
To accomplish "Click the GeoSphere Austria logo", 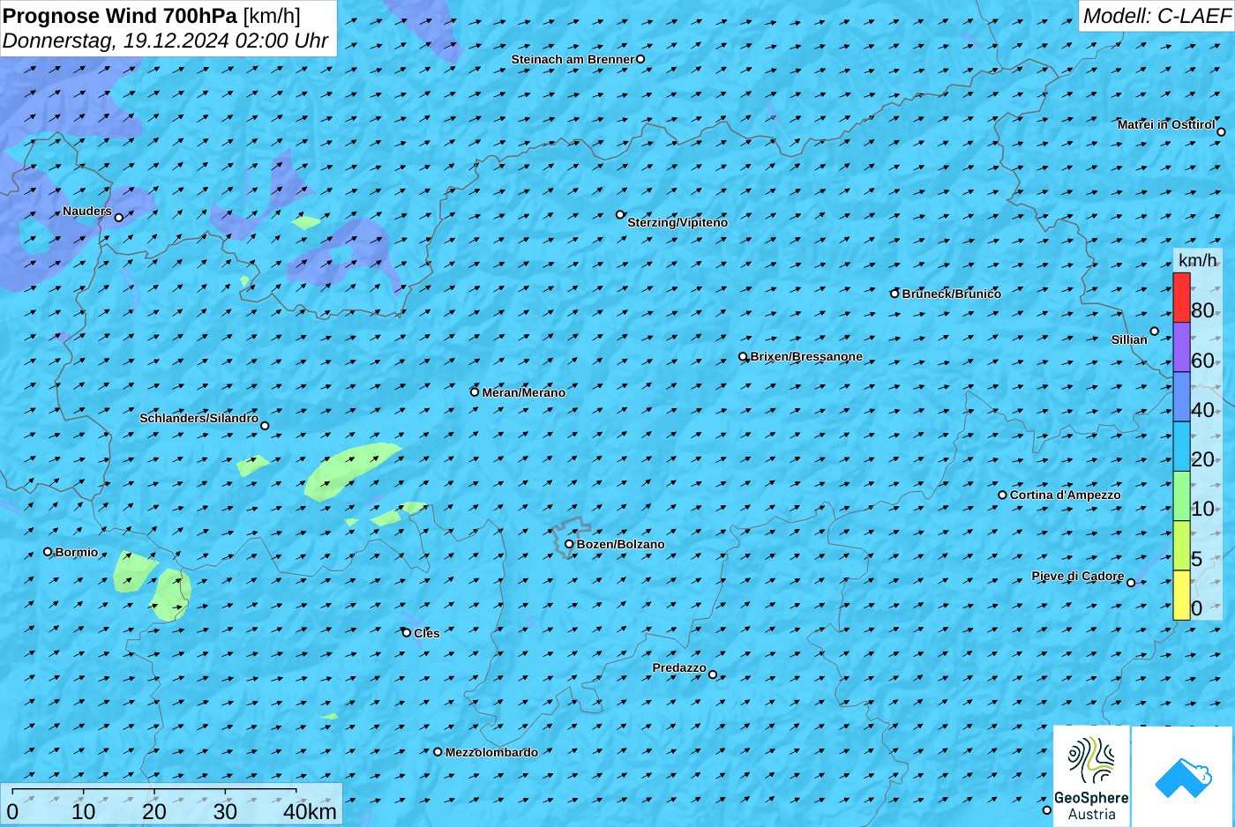I will [1091, 776].
